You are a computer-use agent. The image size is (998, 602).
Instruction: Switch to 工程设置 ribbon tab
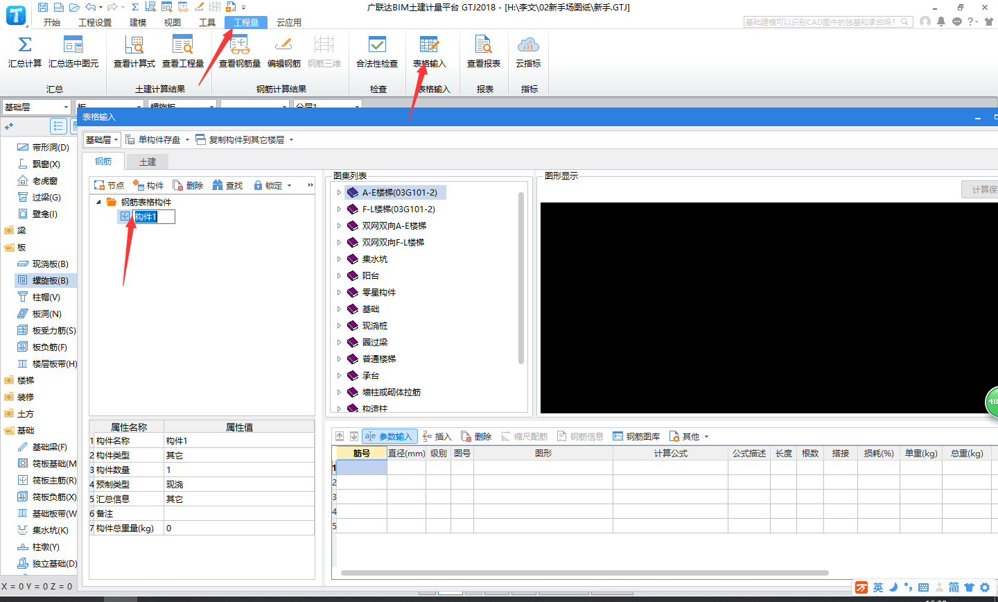95,22
